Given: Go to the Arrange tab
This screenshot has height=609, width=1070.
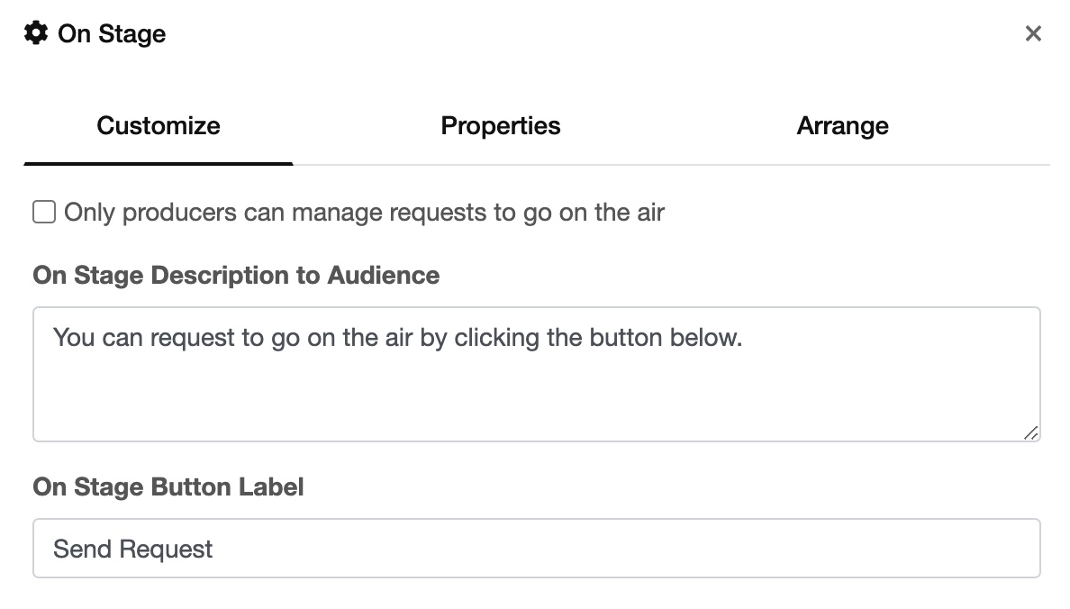Looking at the screenshot, I should tap(842, 126).
